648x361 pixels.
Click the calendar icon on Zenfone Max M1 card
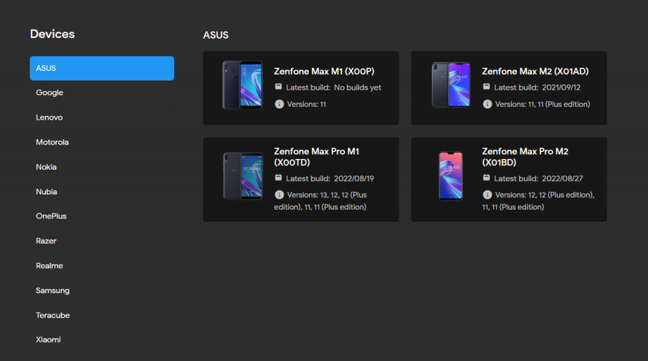[278, 87]
